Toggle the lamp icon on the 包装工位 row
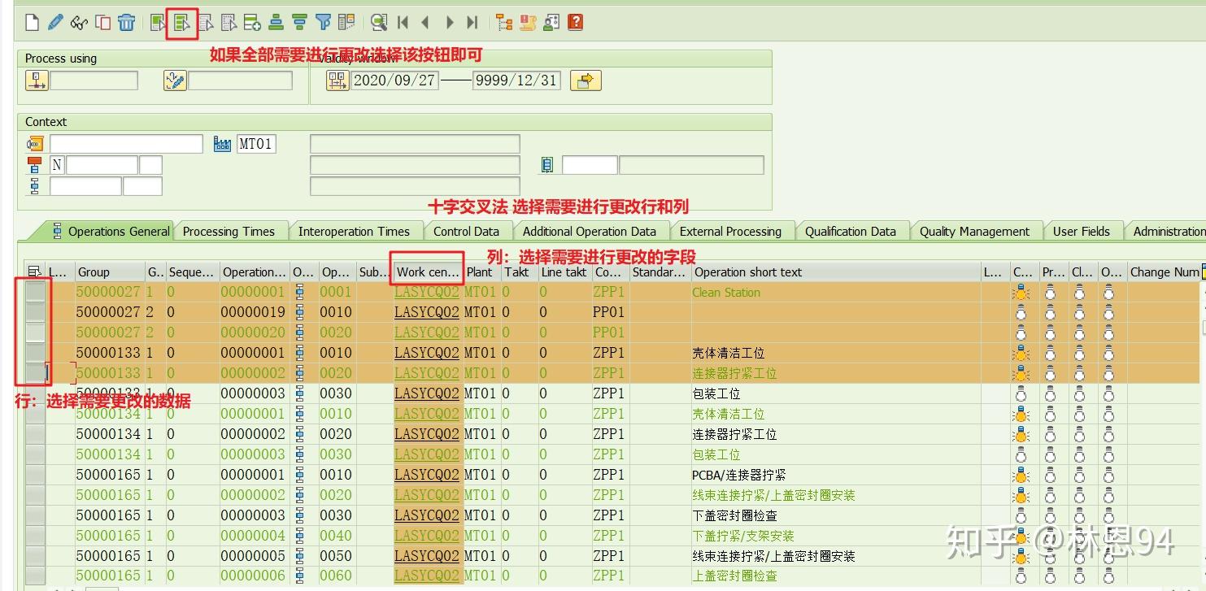This screenshot has width=1206, height=591. [1021, 393]
